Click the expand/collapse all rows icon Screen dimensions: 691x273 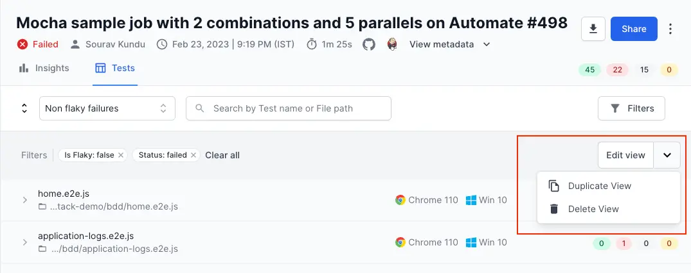24,108
